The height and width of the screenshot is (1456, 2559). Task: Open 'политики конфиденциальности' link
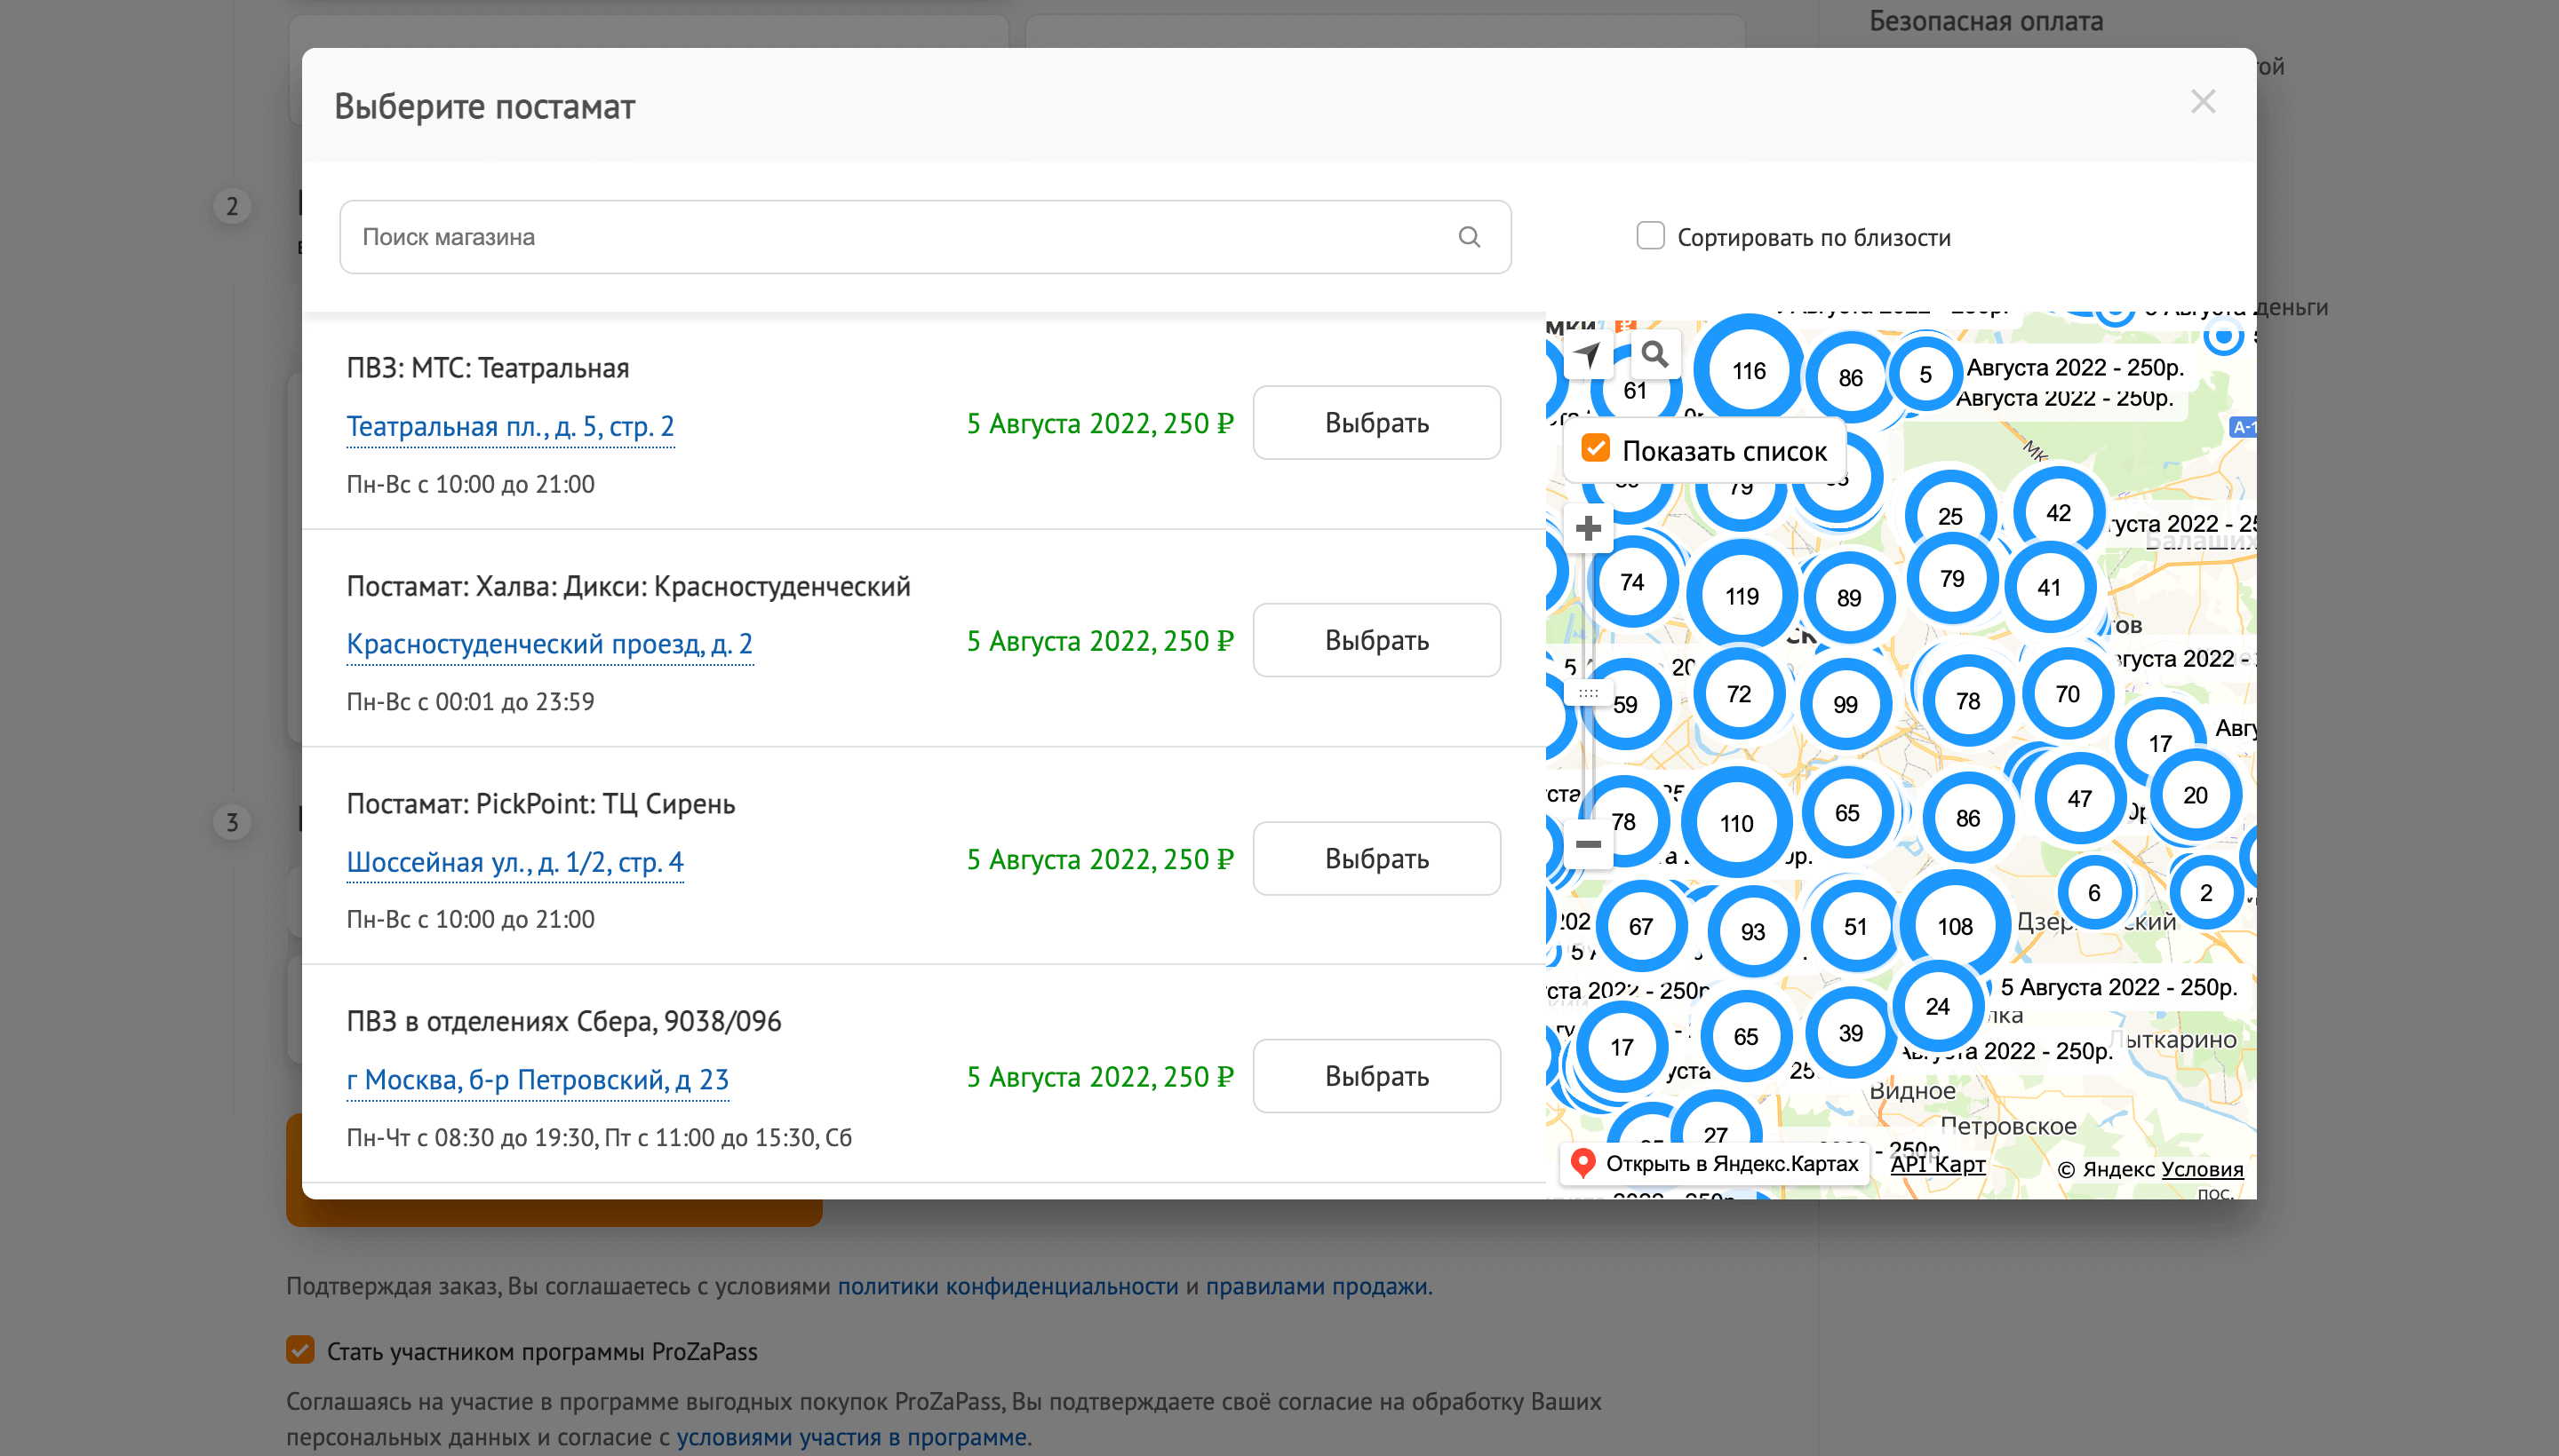(x=1007, y=1286)
